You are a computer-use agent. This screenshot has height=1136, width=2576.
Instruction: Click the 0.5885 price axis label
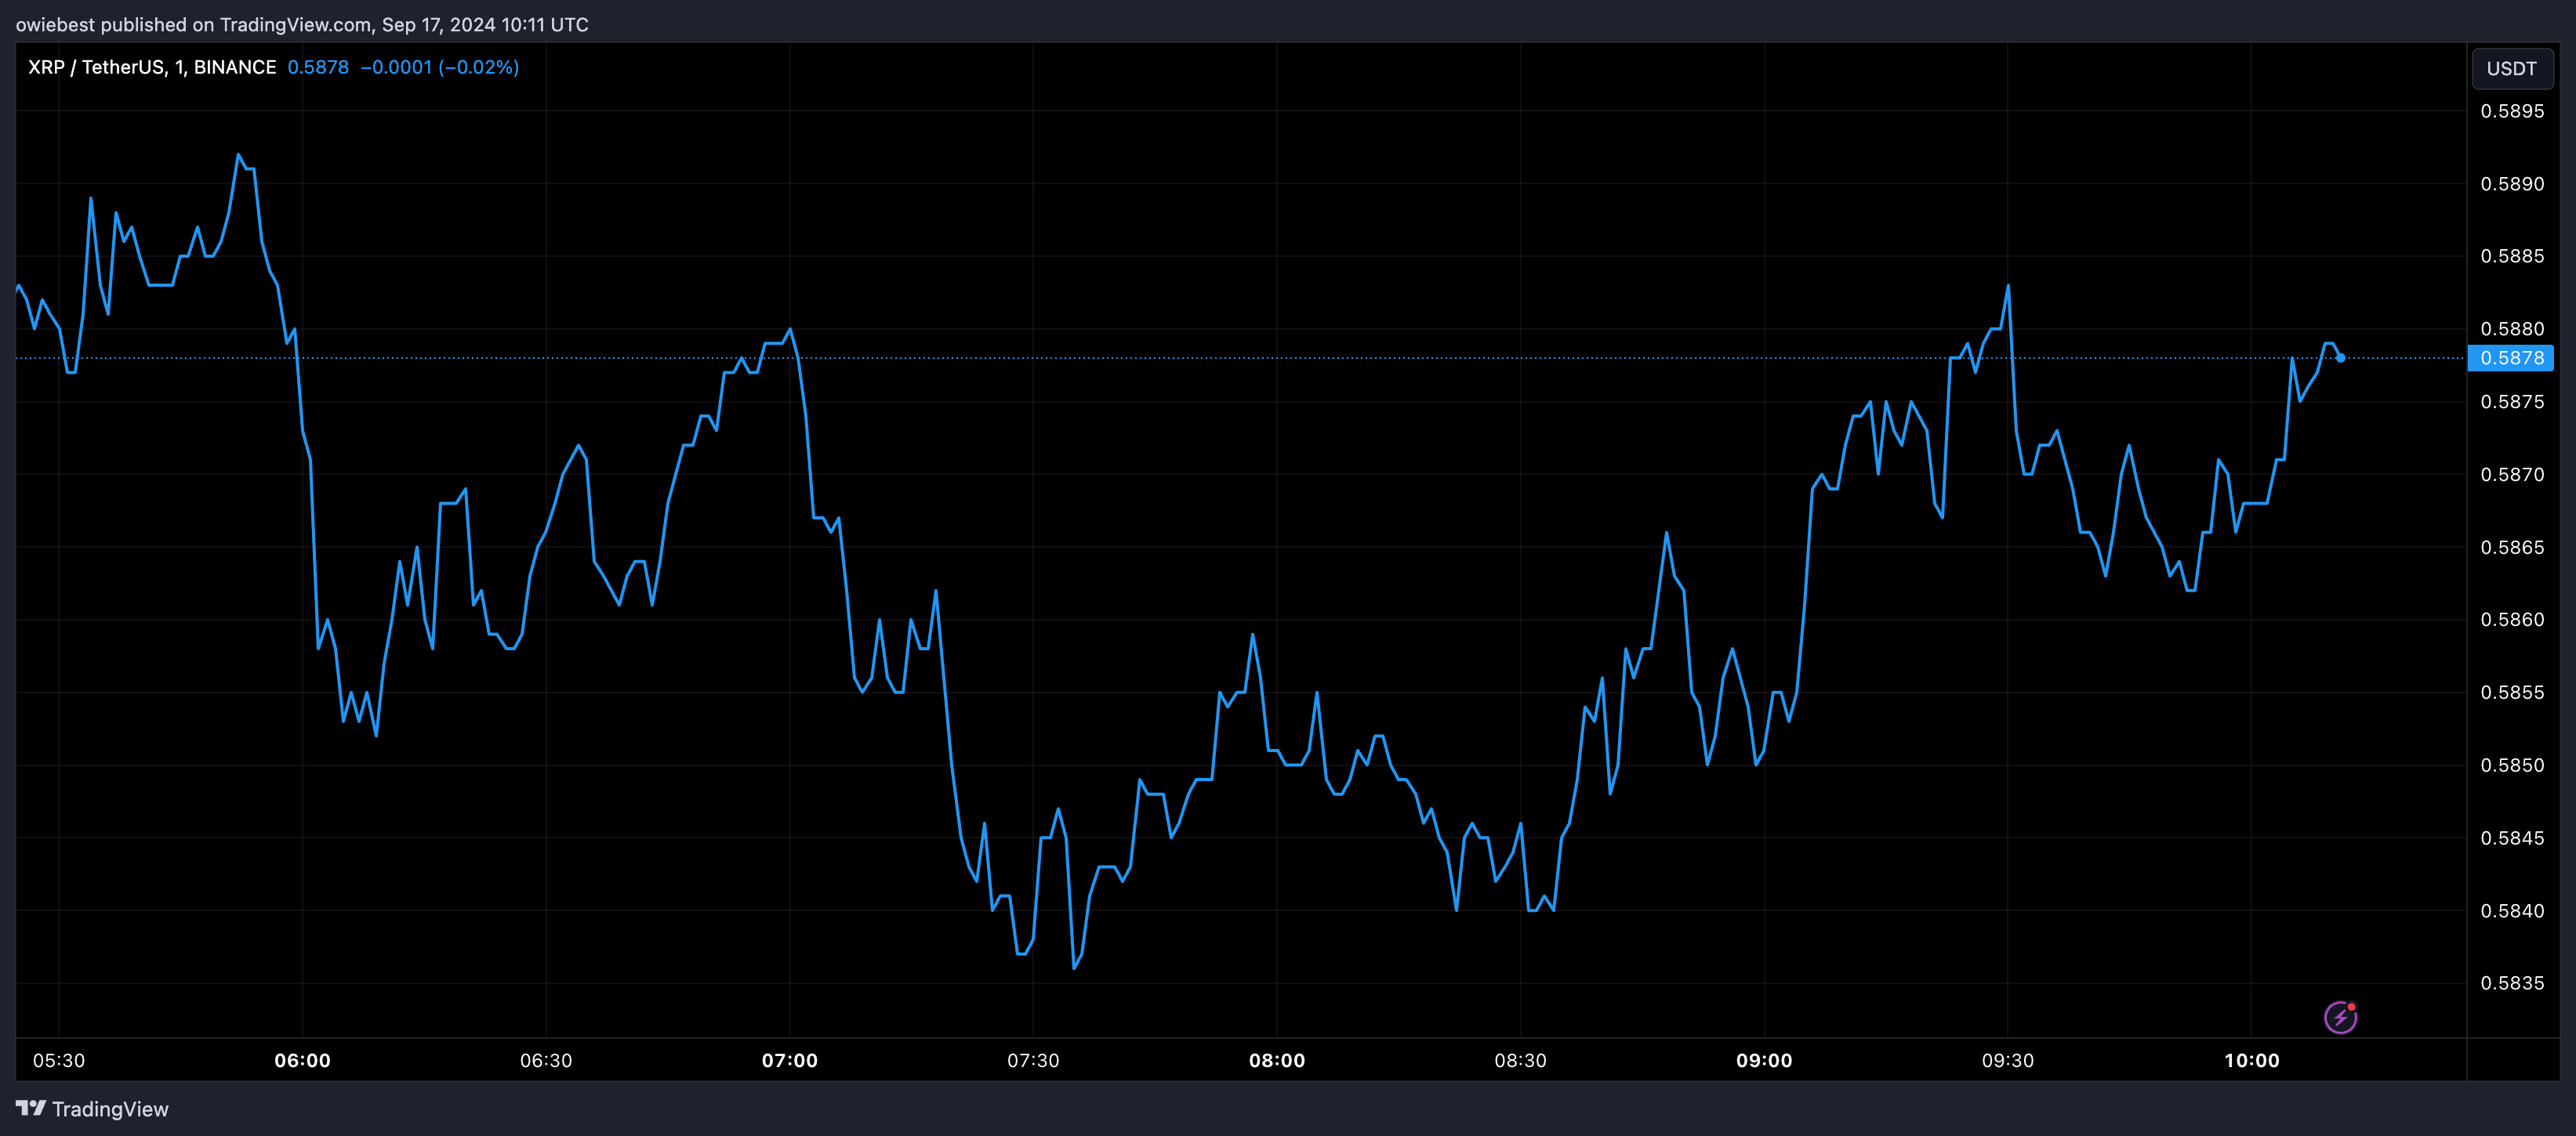coord(2512,255)
